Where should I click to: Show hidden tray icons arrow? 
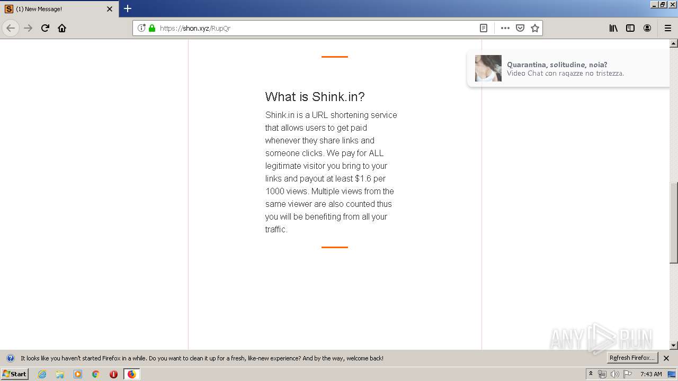pos(591,374)
